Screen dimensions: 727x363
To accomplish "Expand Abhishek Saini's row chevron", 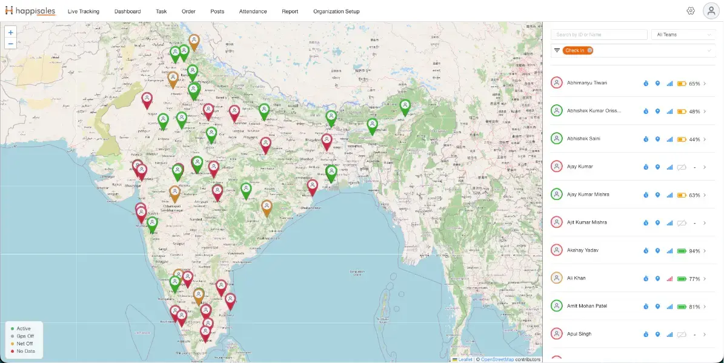I will click(x=705, y=139).
